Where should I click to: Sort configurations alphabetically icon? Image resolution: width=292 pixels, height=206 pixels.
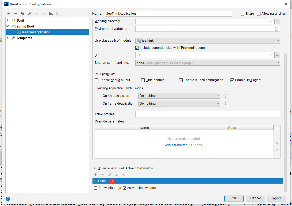click(x=57, y=14)
